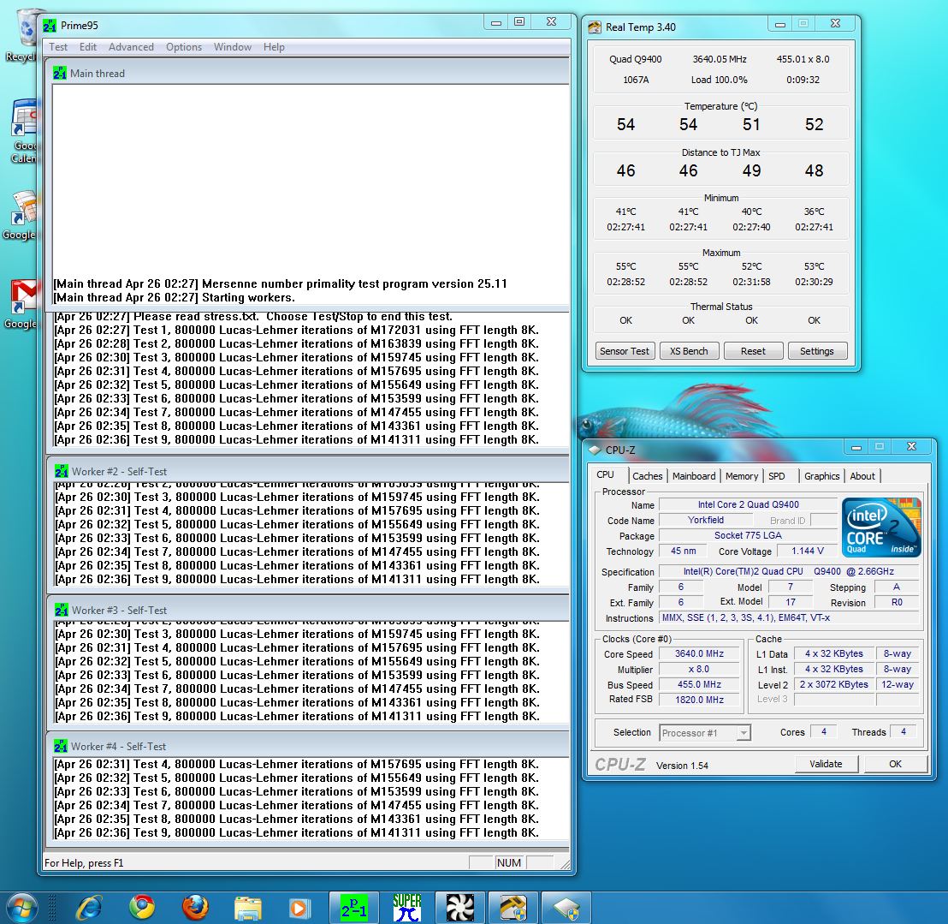Open the fan icon app in taskbar
This screenshot has height=924, width=948.
coord(459,908)
